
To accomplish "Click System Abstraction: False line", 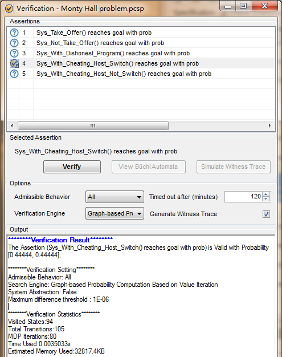I will pos(42,292).
